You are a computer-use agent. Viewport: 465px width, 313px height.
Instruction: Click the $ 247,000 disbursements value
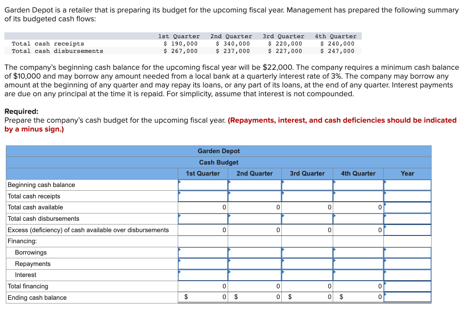click(338, 51)
